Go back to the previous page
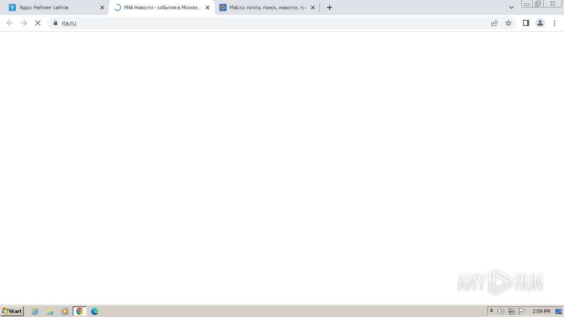 tap(10, 23)
